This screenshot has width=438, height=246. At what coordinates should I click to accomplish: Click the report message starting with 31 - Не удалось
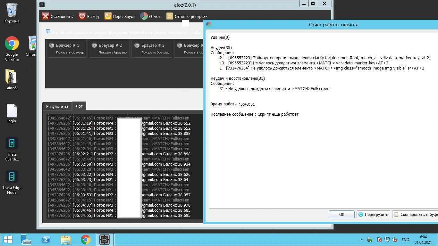click(x=274, y=89)
